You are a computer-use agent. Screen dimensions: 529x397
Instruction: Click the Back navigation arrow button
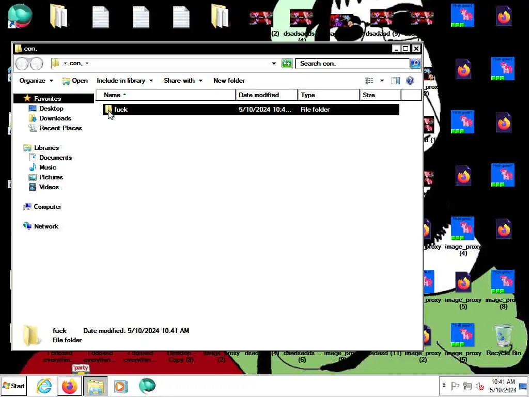point(22,64)
